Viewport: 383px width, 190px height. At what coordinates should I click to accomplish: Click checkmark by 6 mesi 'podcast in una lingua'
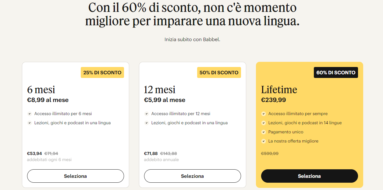pyautogui.click(x=30, y=123)
